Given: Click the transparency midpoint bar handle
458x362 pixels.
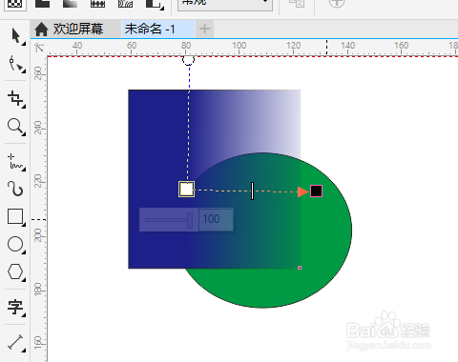Looking at the screenshot, I should pyautogui.click(x=252, y=191).
